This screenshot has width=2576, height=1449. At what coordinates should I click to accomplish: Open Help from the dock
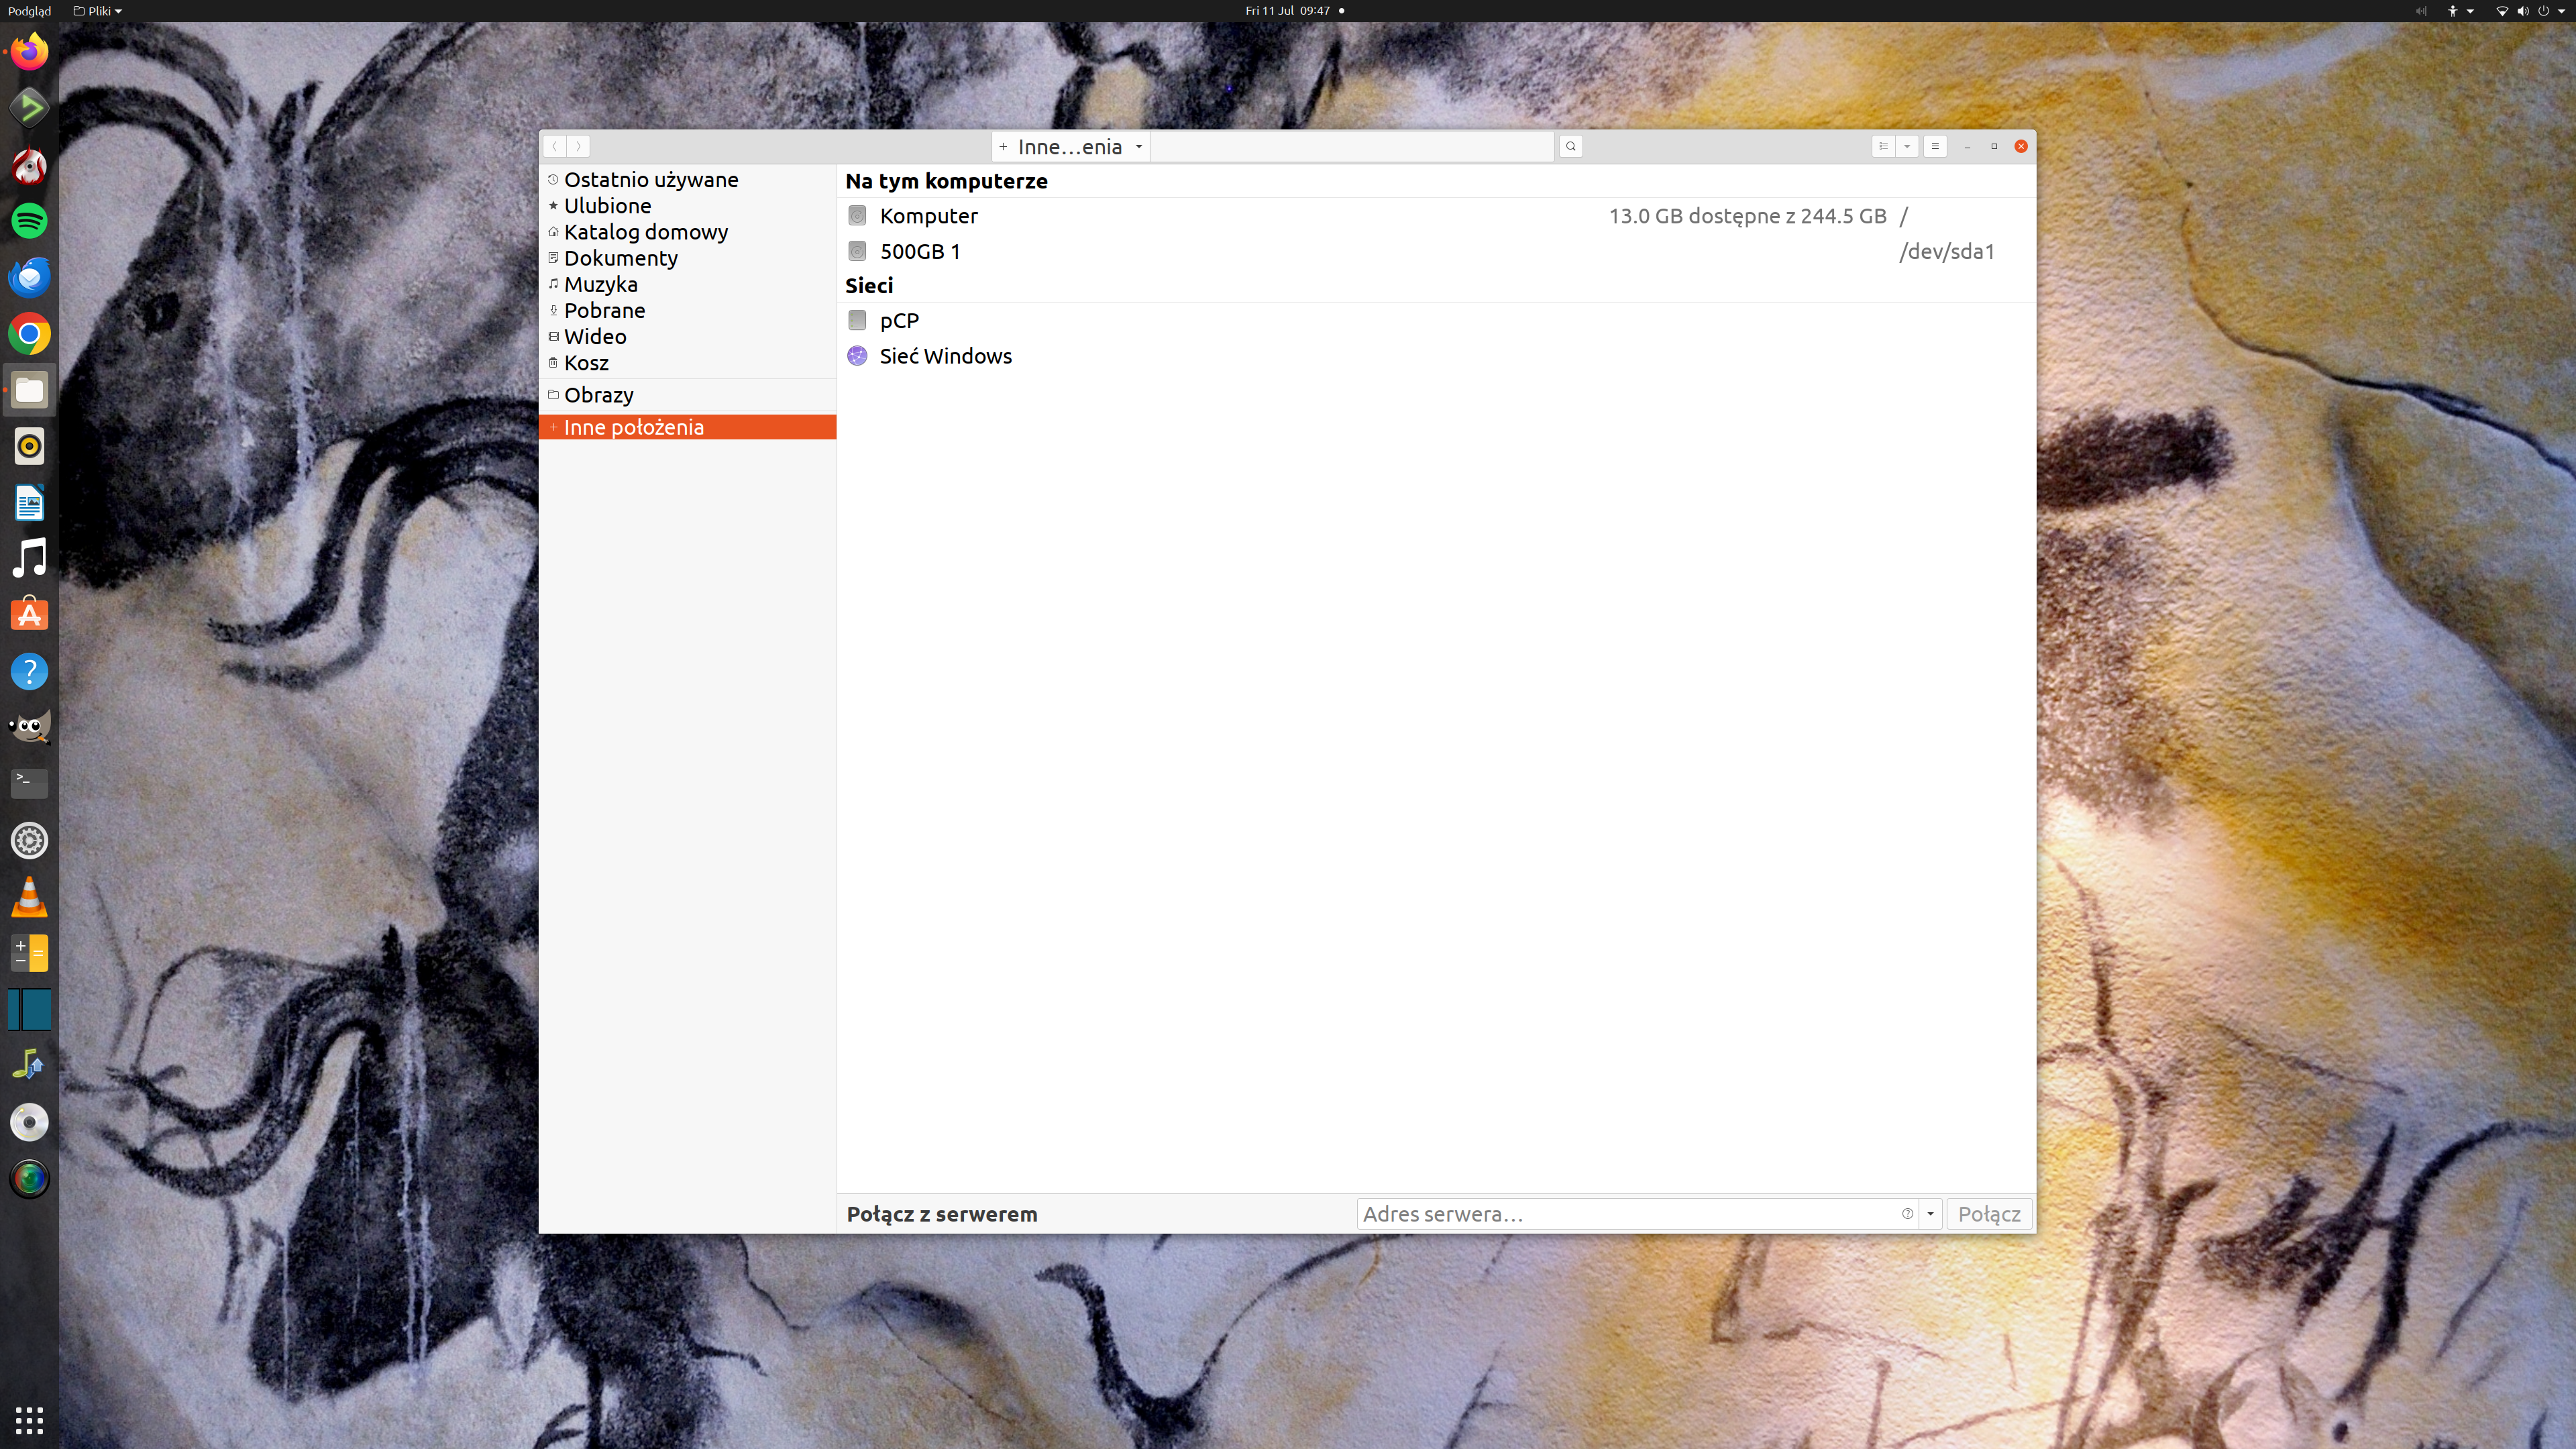(29, 671)
